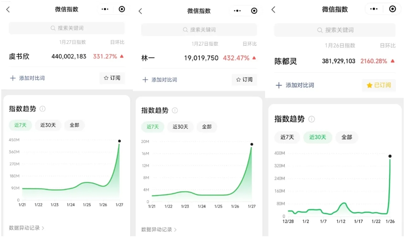The image size is (407, 242).
Task: Select 近7天 tab in 林一 trend
Action: pos(153,127)
